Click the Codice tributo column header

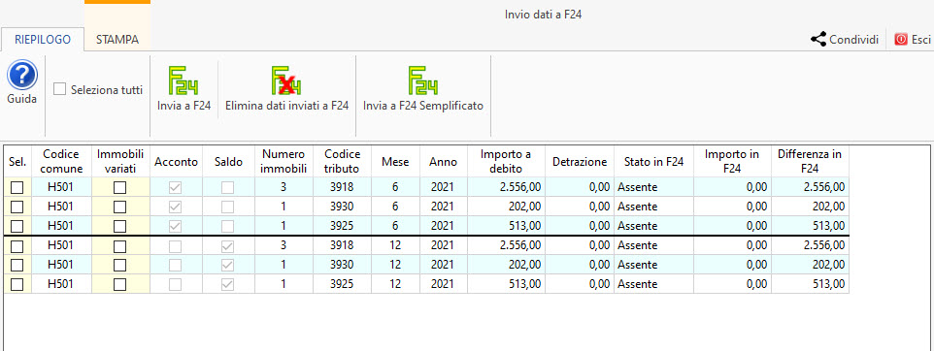[342, 161]
